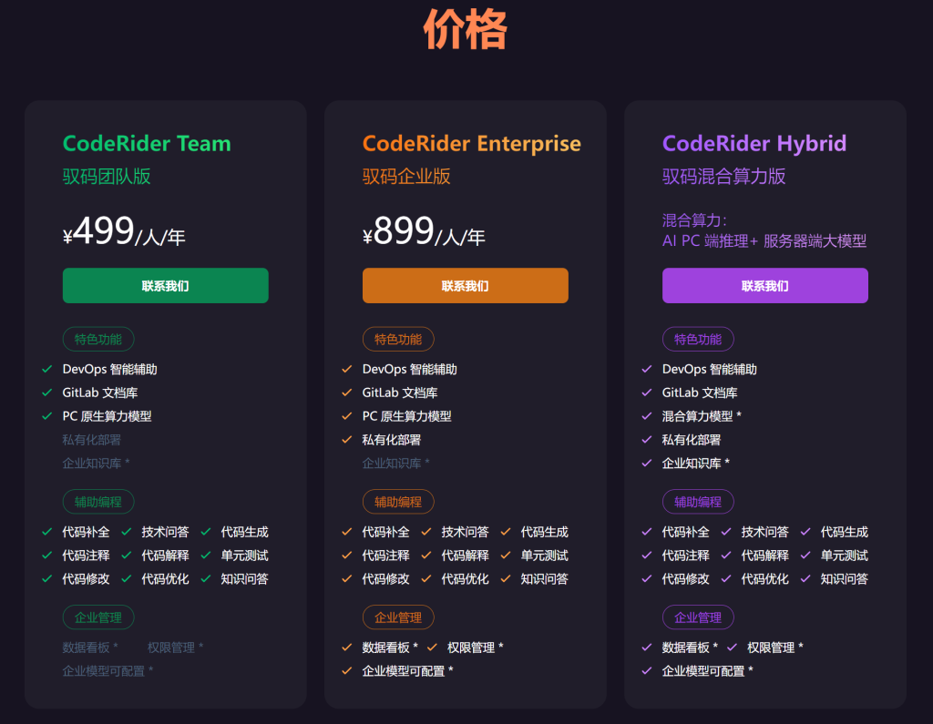Click orange 联系我们 button for CodeRider Enterprise

coord(466,286)
